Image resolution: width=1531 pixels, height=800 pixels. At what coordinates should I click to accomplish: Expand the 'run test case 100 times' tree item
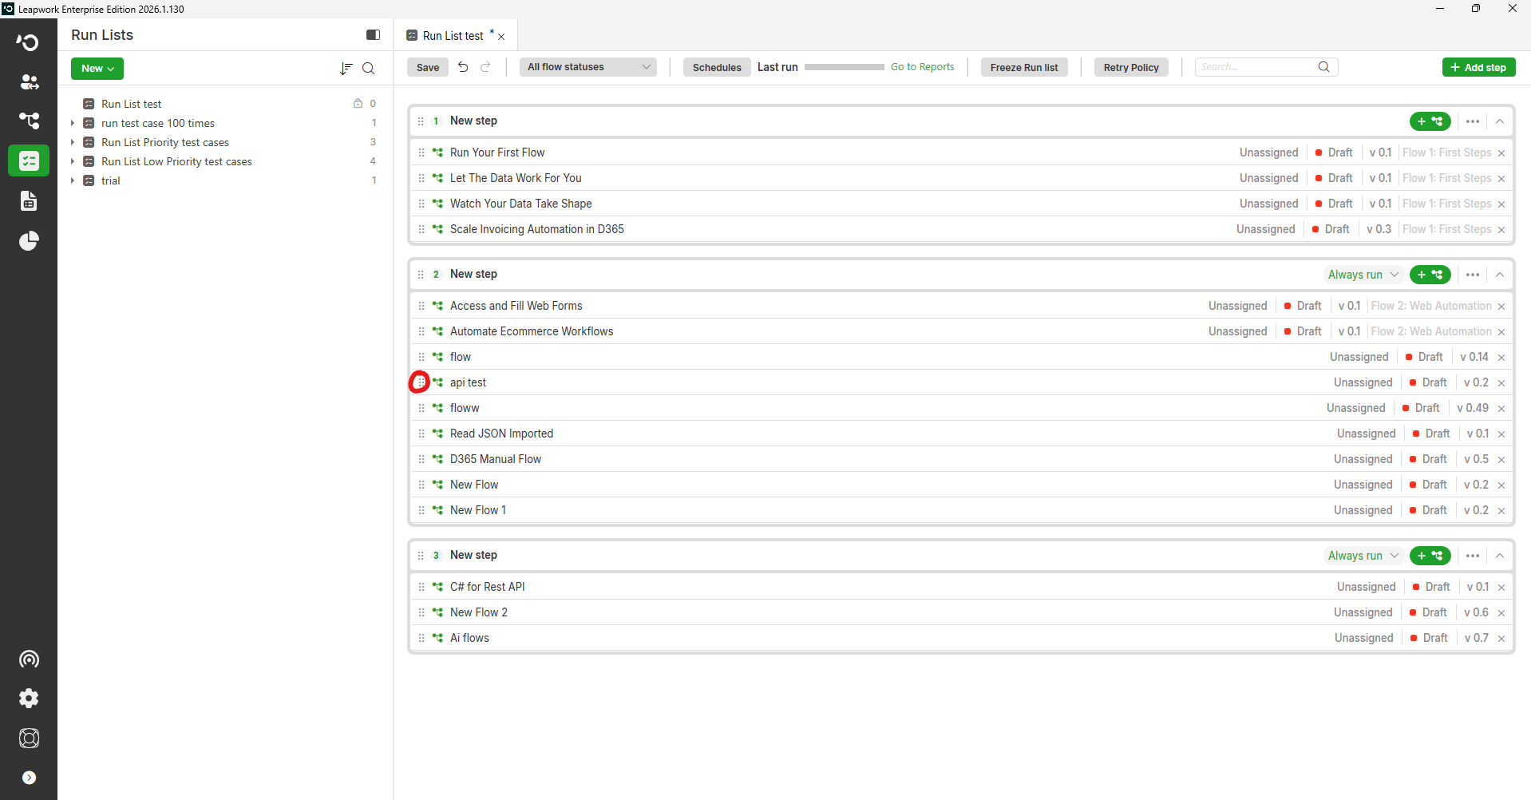[x=73, y=123]
